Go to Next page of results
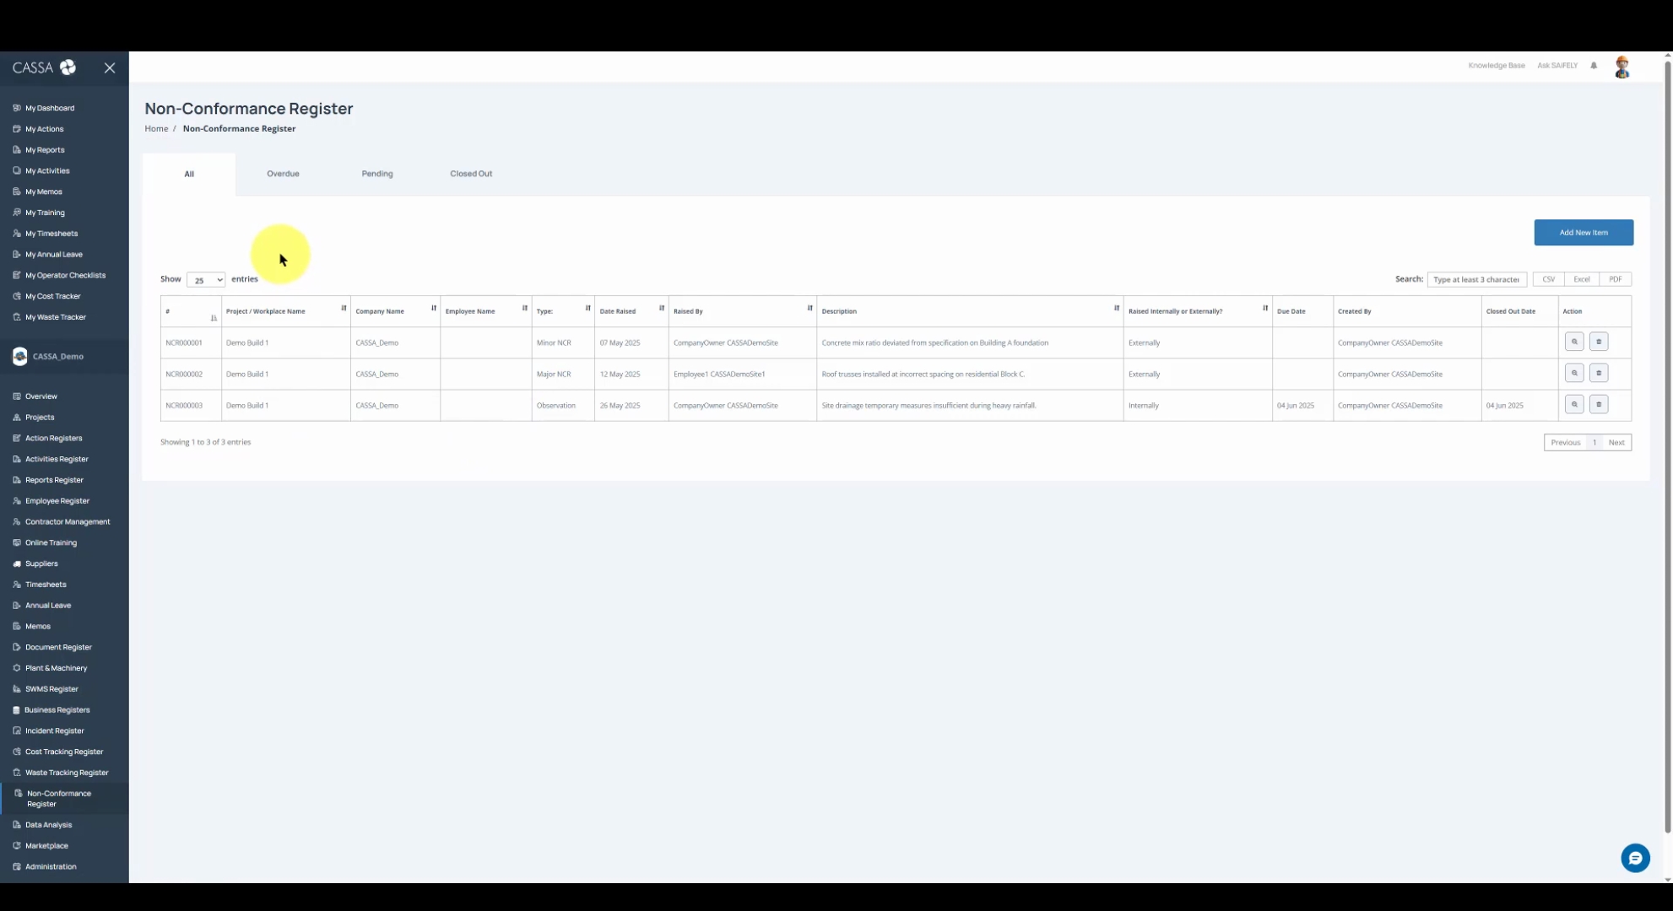 1616,443
